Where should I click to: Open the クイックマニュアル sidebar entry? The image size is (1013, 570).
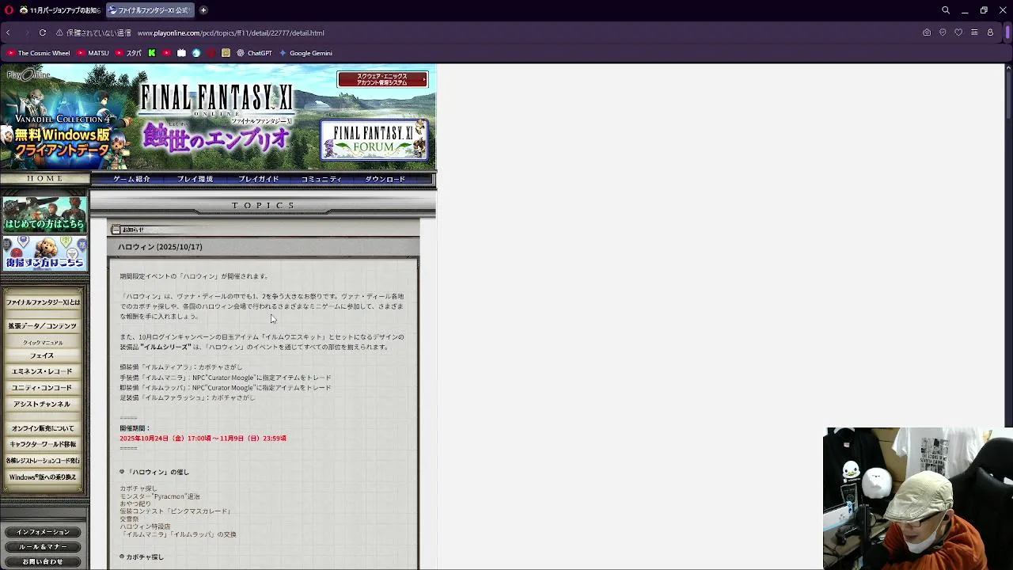pos(43,343)
